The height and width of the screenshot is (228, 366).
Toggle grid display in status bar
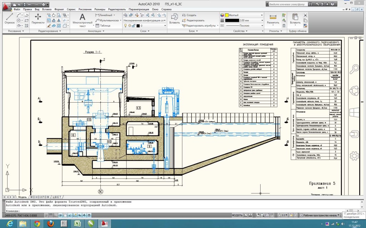coord(51,216)
